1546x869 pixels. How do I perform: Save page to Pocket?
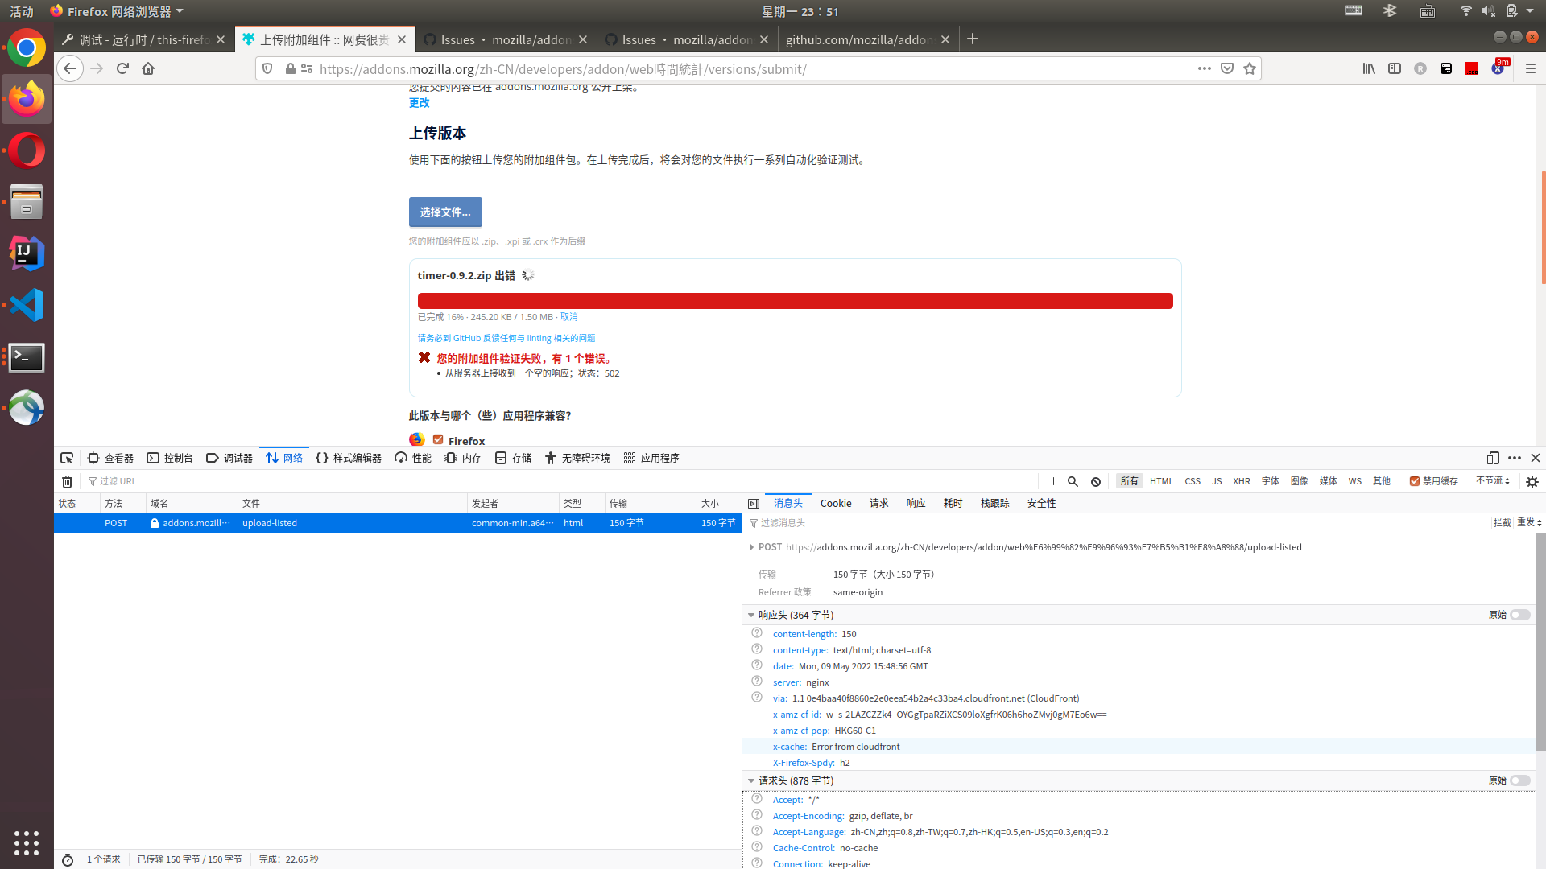[x=1227, y=68]
